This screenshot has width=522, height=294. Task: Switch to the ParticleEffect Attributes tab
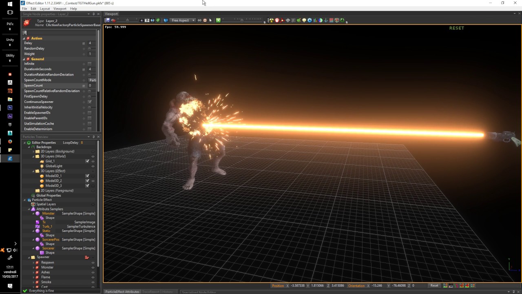(x=122, y=292)
